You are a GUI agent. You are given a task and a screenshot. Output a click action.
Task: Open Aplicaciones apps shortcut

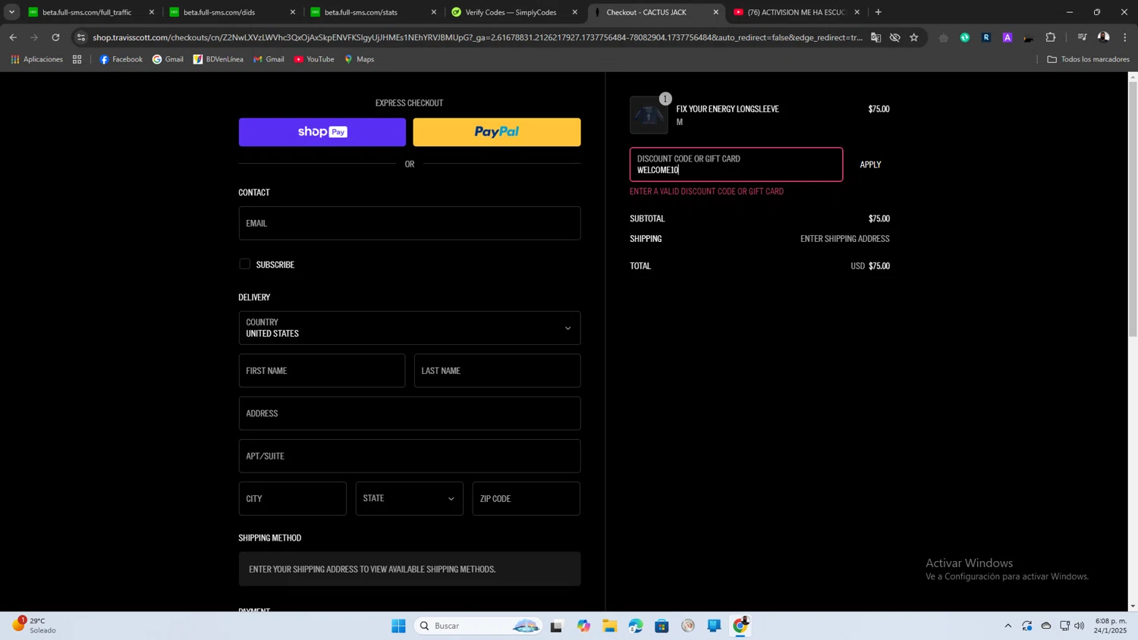tap(37, 59)
